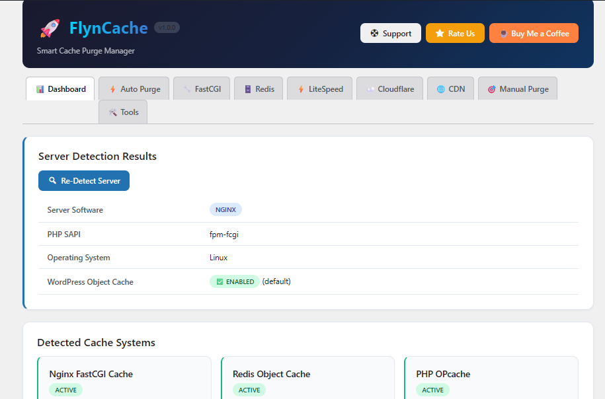Click the FlynCache title text
605x399 pixels.
pyautogui.click(x=108, y=28)
